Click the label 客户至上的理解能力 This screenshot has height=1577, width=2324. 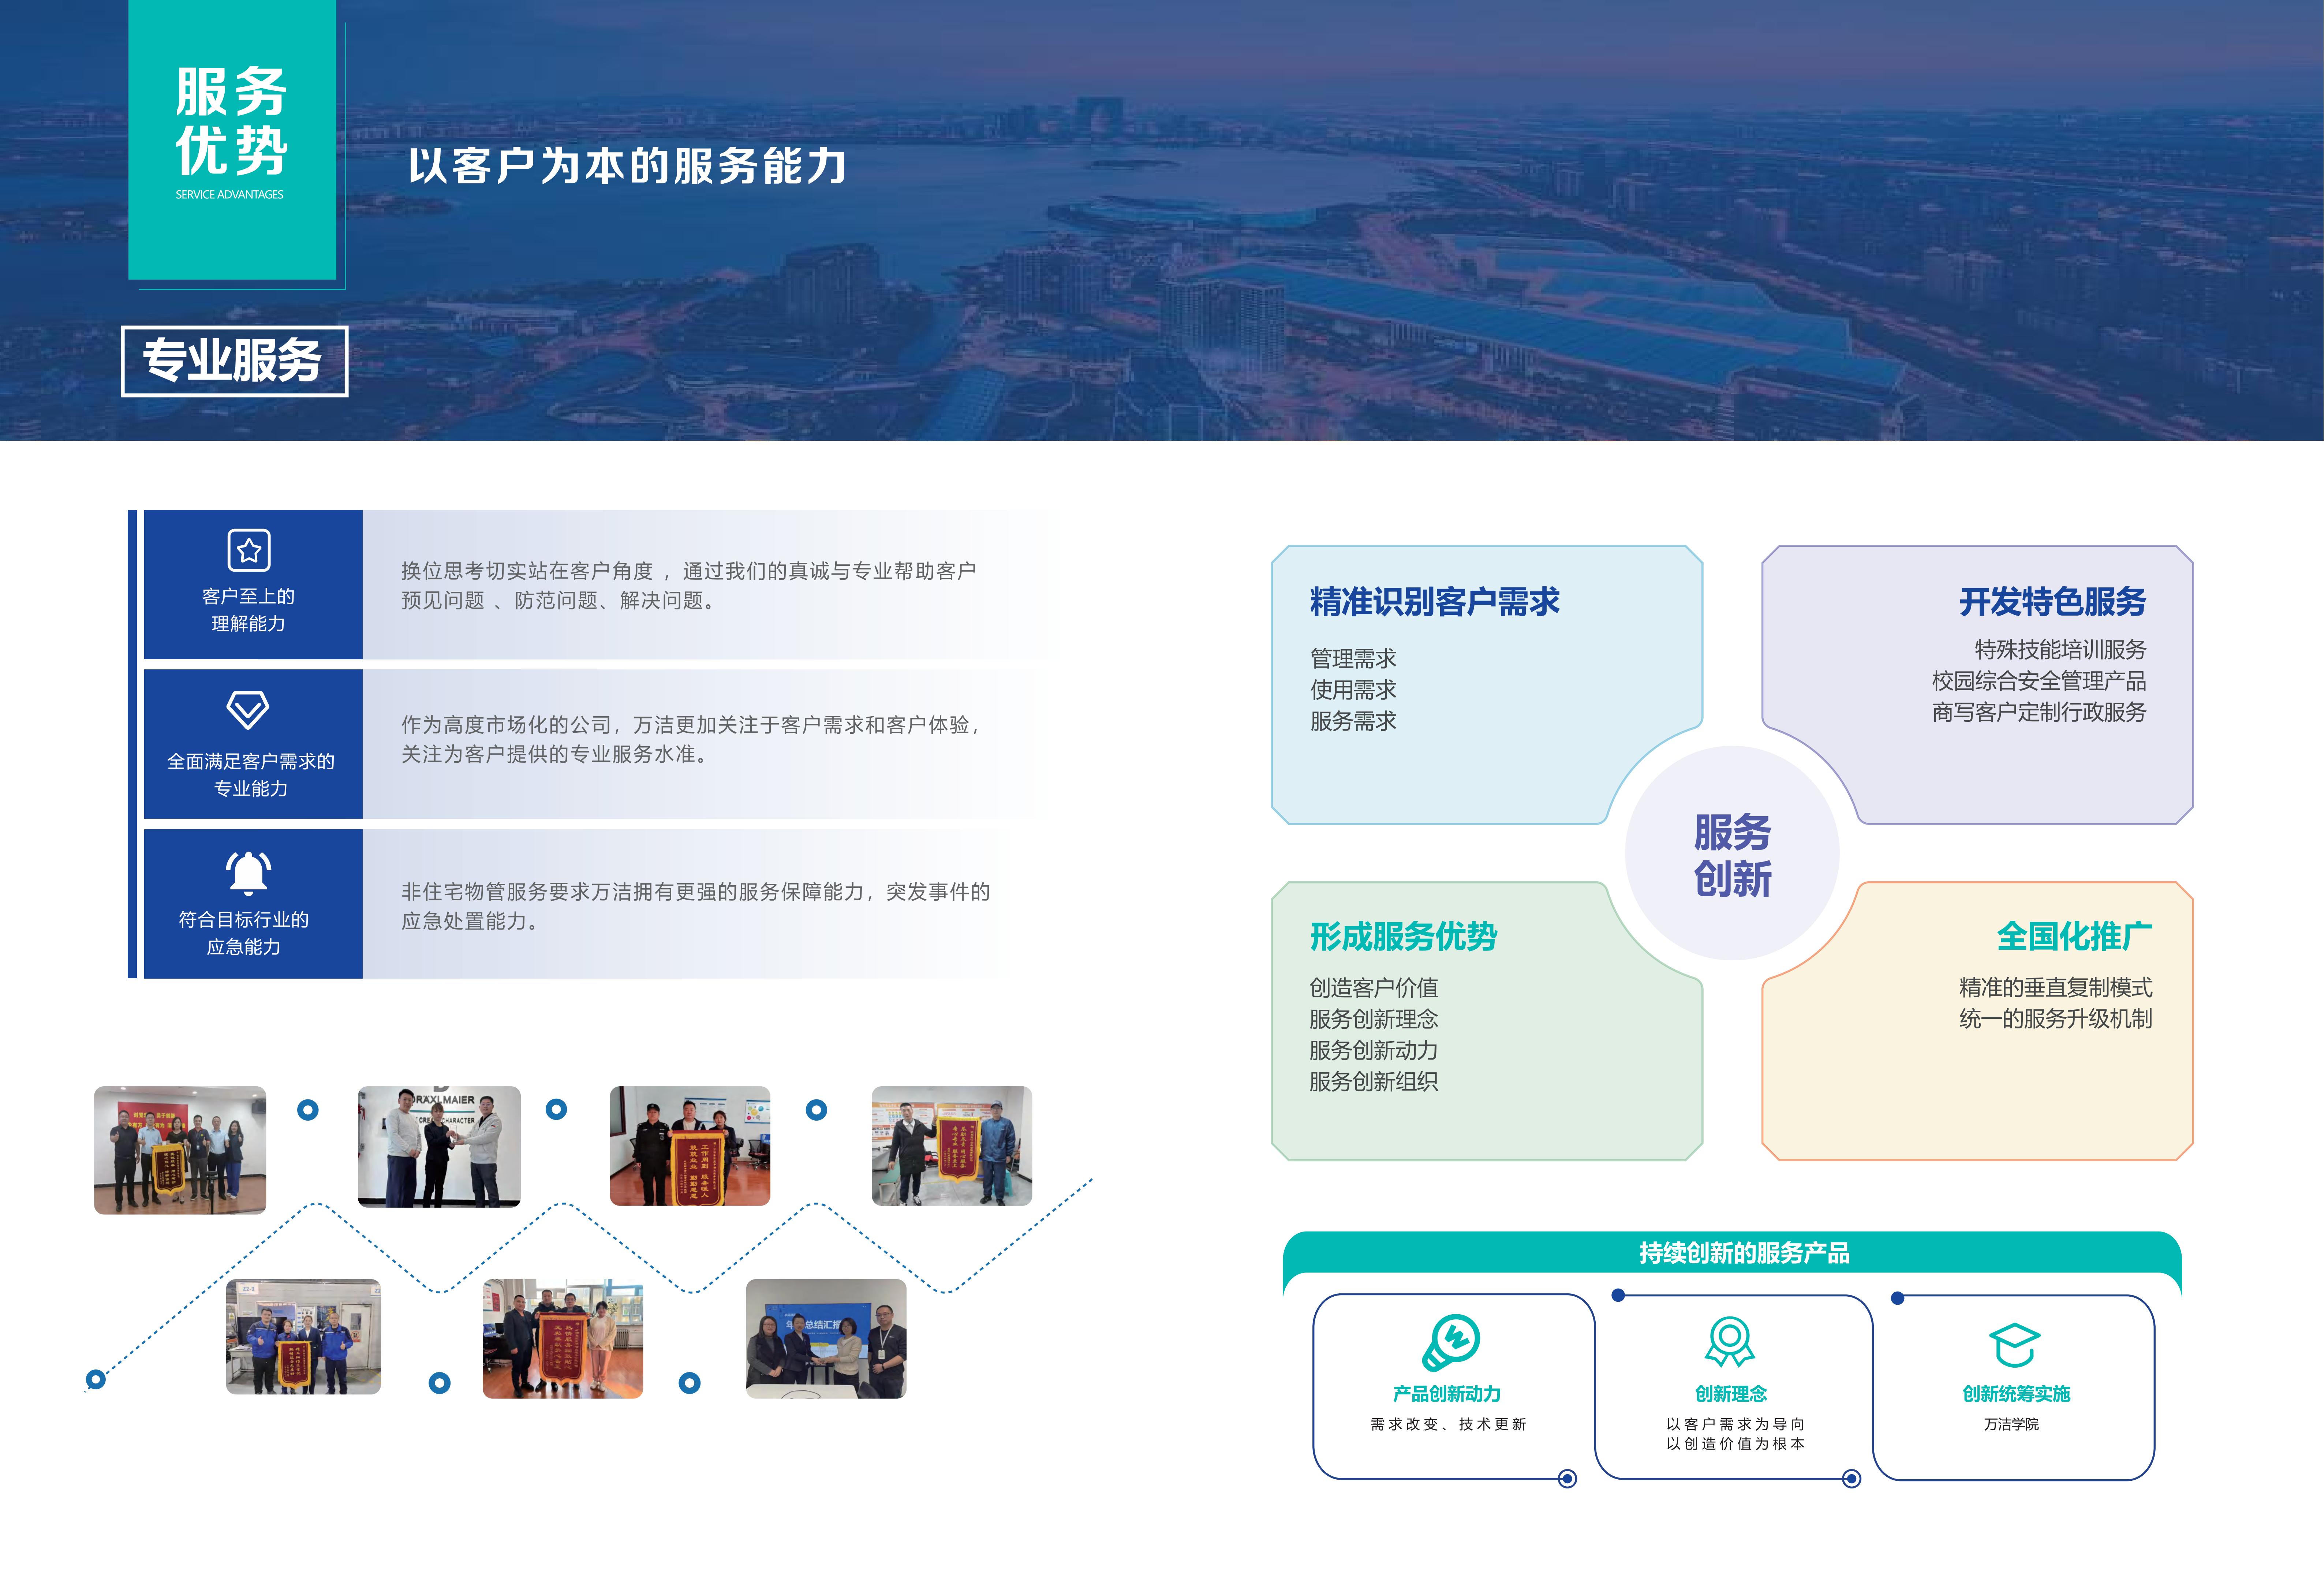(x=248, y=610)
